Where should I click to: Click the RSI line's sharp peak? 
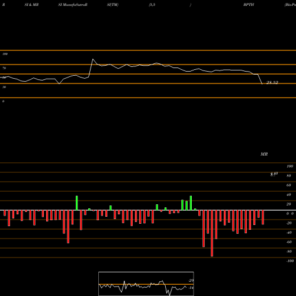[93, 59]
